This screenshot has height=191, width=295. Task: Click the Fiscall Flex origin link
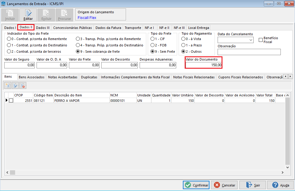click(87, 17)
